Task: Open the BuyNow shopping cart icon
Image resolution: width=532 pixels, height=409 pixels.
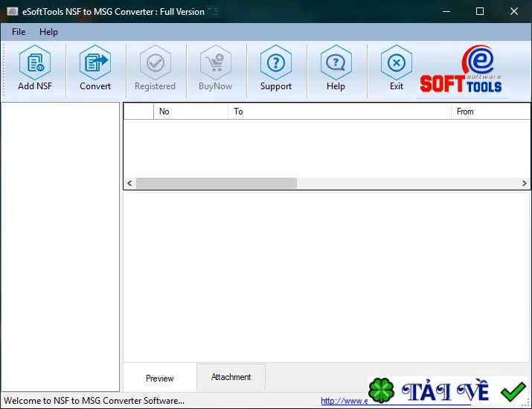Action: coord(216,62)
